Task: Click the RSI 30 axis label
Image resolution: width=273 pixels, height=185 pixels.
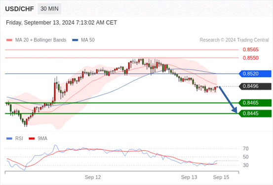Action: (246, 165)
